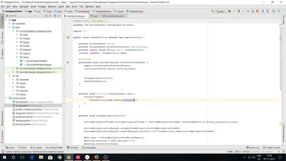
Task: Click collapse all icon in Project panel
Action: (x=50, y=16)
